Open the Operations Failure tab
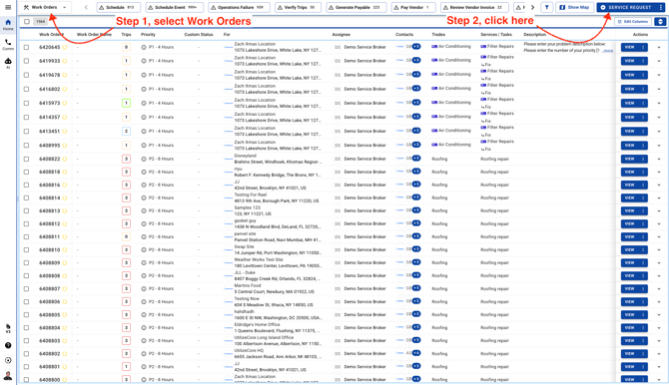 [239, 7]
